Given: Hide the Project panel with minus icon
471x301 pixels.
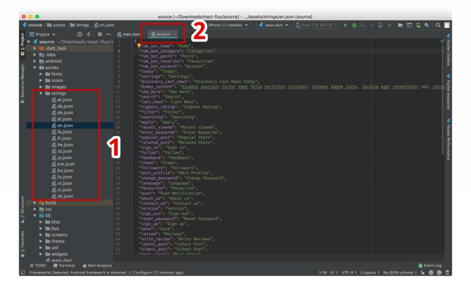Looking at the screenshot, I should pos(109,34).
